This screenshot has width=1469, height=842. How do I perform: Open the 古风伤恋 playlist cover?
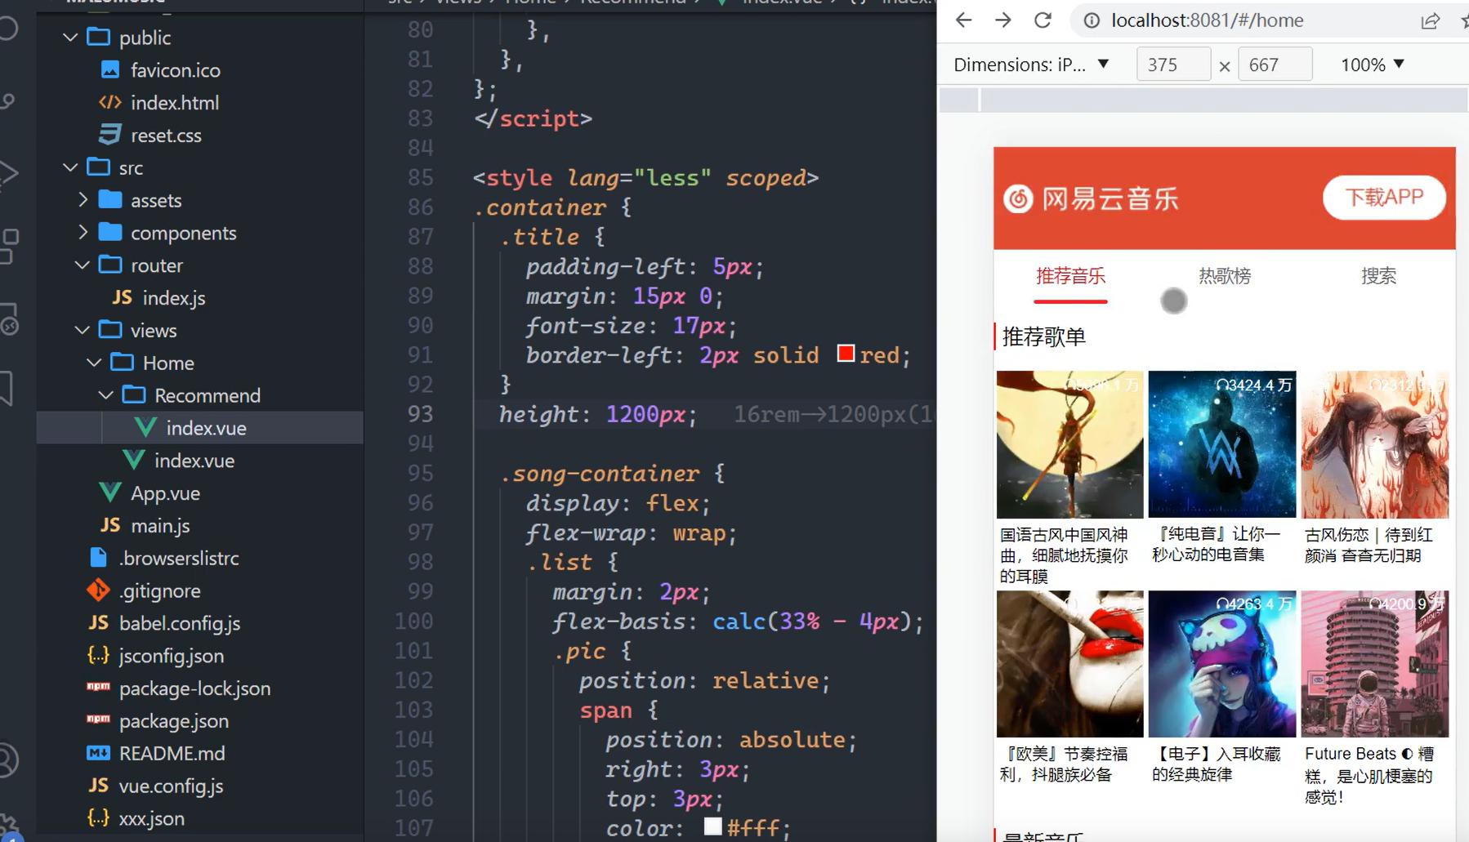(x=1375, y=444)
